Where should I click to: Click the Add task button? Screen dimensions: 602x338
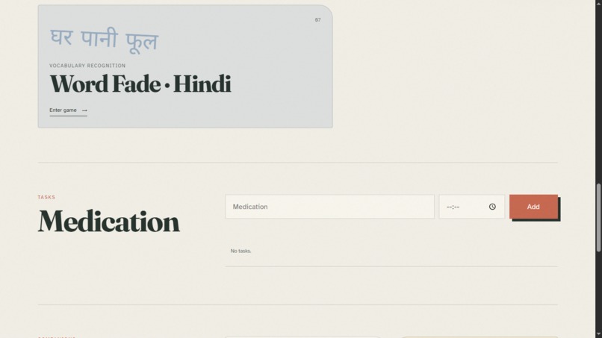[533, 207]
